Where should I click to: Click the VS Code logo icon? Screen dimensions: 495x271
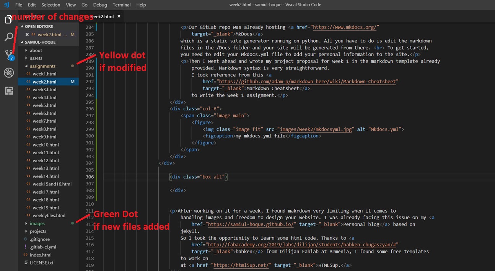click(7, 5)
